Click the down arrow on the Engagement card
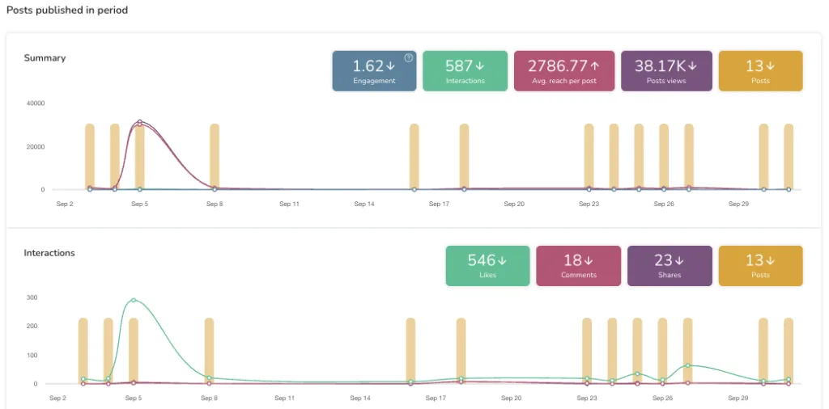829x409 pixels. pos(390,65)
